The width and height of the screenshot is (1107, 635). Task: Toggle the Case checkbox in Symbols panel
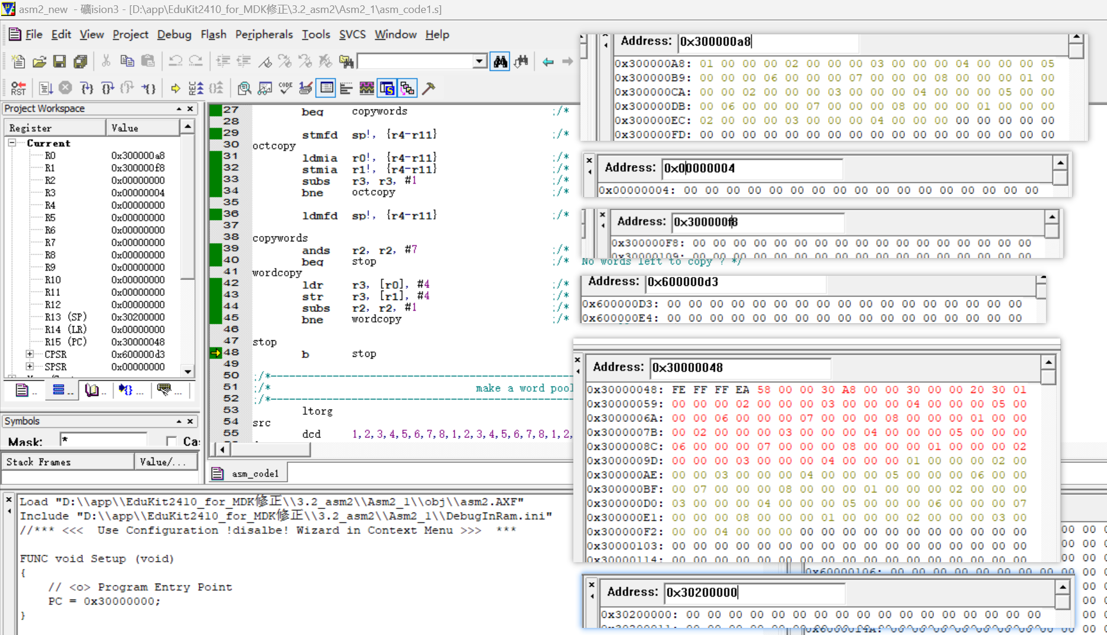[x=172, y=441]
